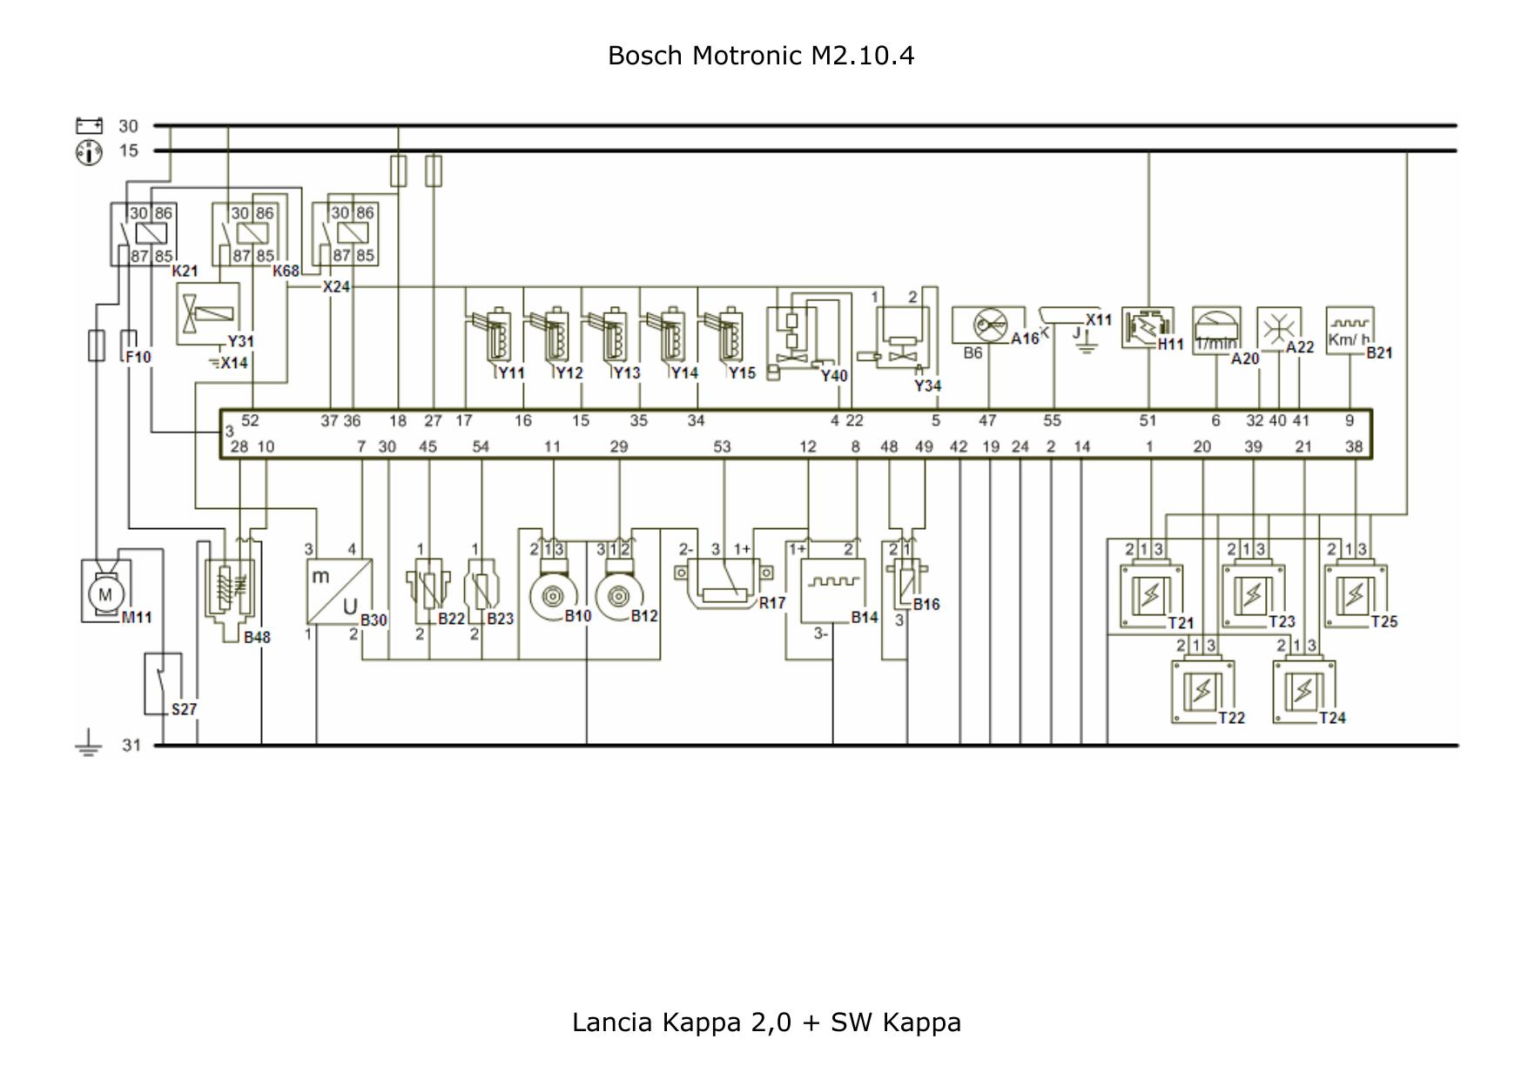
Task: Click ECU pin number 47
Action: pos(987,420)
